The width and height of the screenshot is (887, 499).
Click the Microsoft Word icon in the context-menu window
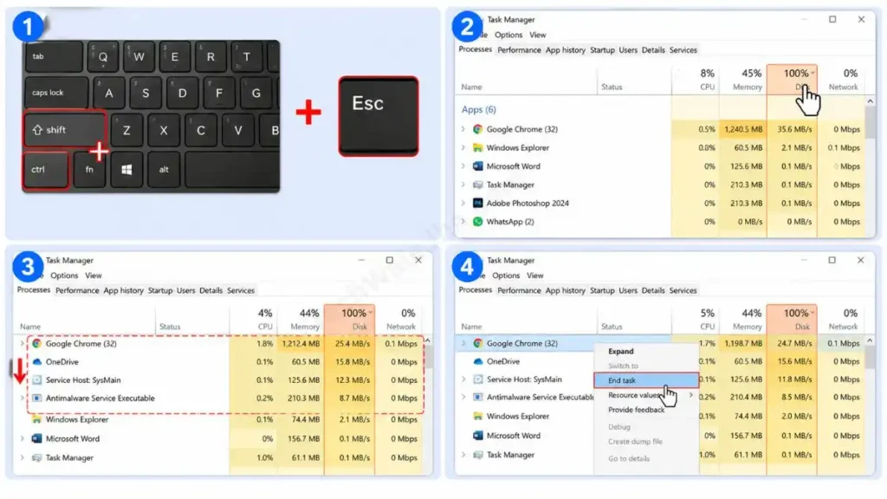pos(477,436)
